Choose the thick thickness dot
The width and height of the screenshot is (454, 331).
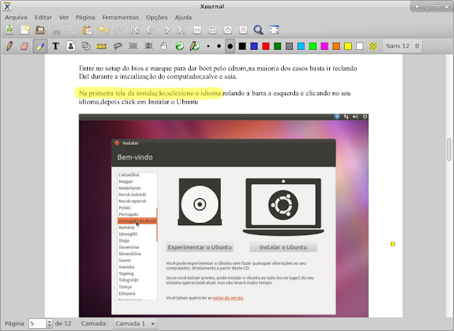[x=230, y=46]
